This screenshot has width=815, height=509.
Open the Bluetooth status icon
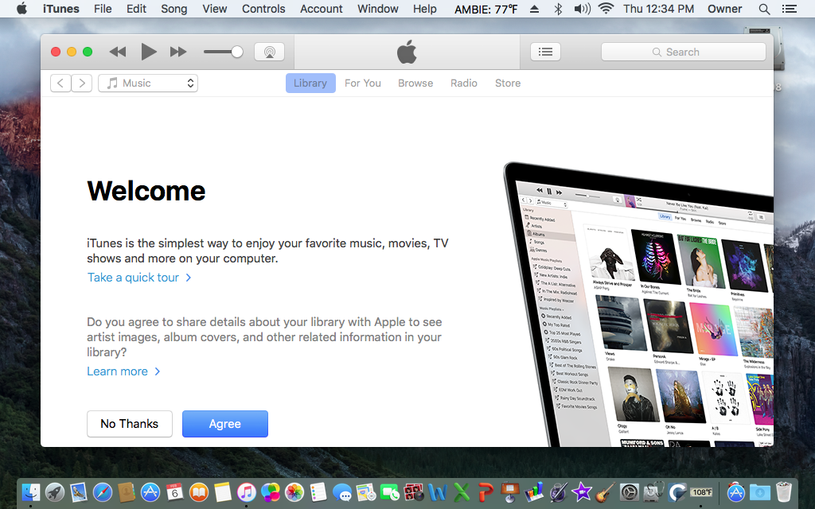[558, 9]
